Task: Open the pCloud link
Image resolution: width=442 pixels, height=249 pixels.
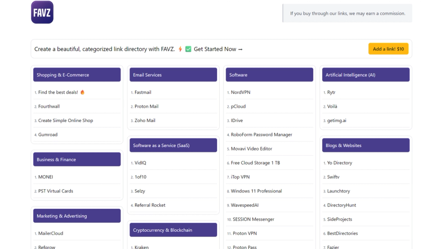Action: (238, 106)
